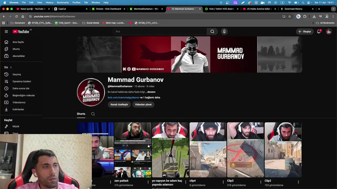Click the channel profile picture
Viewport: 337px width, 189px height.
tap(91, 92)
